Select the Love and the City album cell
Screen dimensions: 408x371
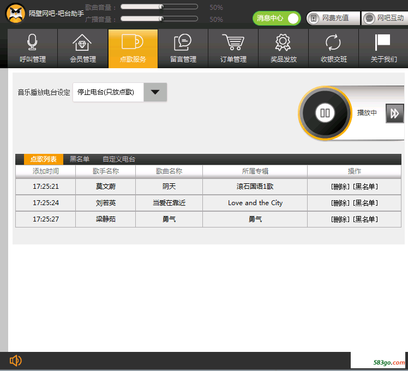(x=255, y=203)
